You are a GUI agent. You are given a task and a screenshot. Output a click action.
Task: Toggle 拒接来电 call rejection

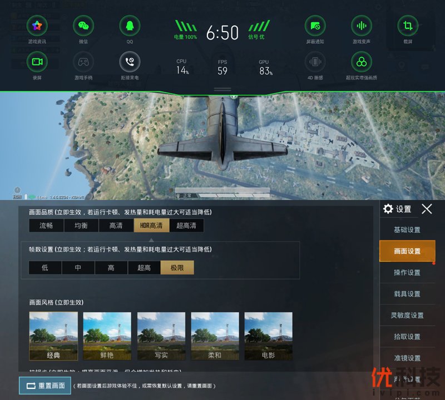click(x=130, y=62)
